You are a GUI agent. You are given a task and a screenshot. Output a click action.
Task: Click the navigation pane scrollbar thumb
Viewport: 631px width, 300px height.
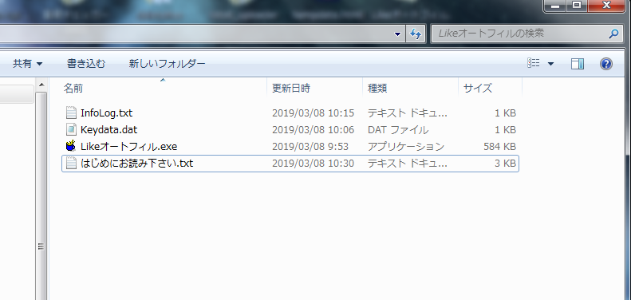[41, 195]
